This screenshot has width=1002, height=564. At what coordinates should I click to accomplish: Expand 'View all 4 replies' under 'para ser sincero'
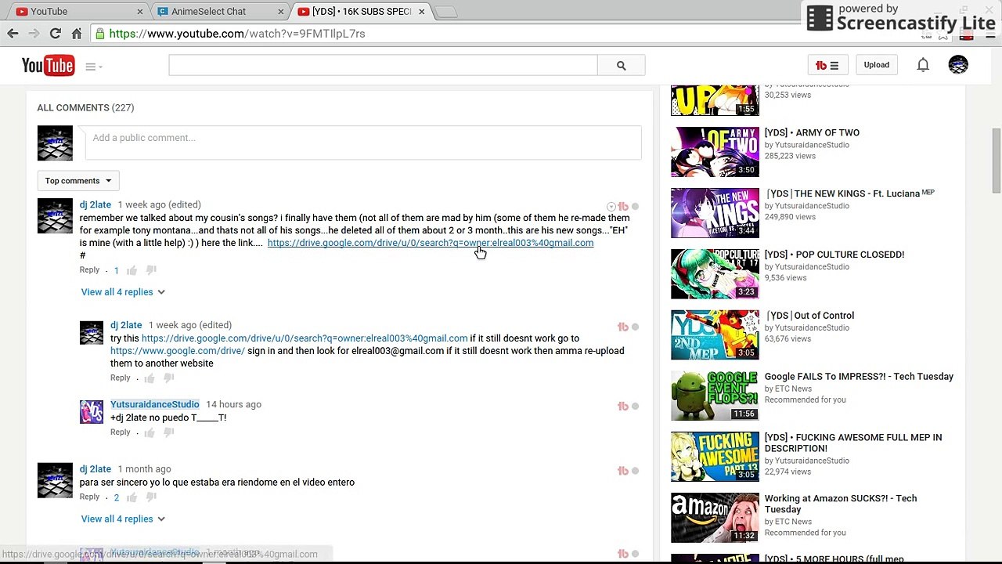[123, 519]
